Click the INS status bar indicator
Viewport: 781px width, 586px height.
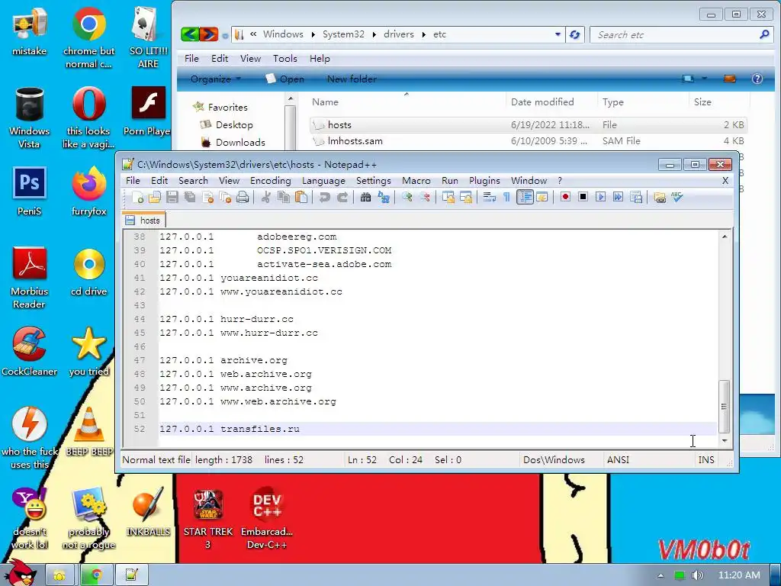pos(706,460)
